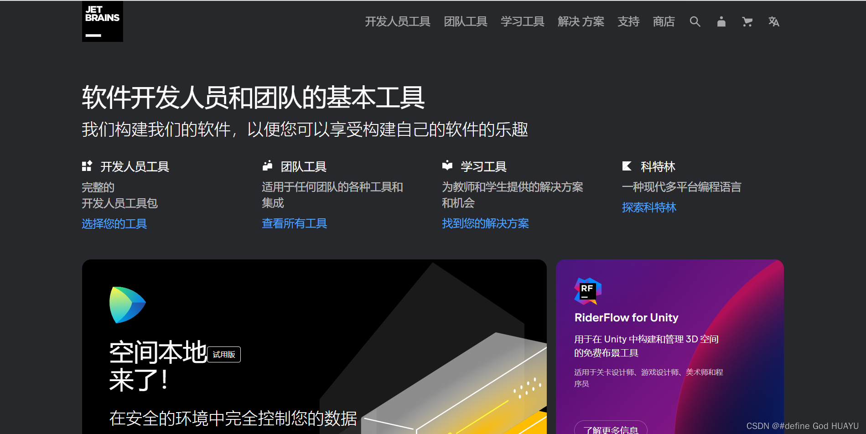Follow the 探索科特林 link
This screenshot has width=866, height=434.
tap(649, 207)
